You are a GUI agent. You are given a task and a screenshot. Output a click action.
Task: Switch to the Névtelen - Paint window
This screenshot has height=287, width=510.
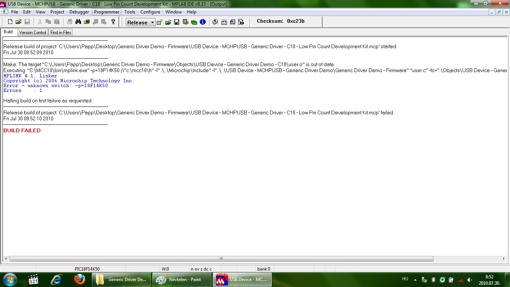coord(181,280)
